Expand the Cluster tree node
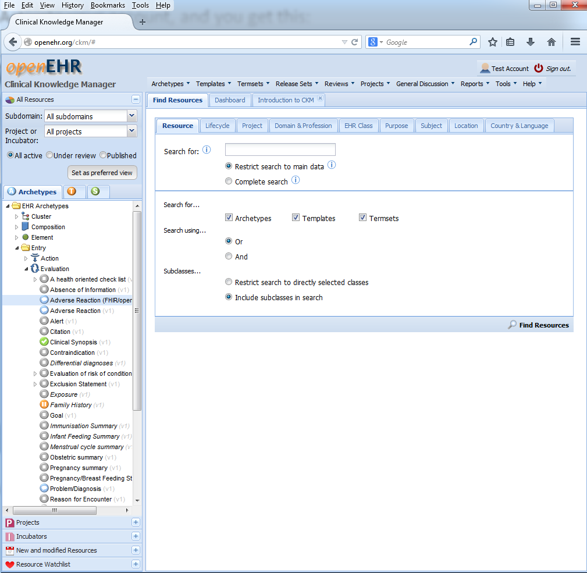The width and height of the screenshot is (587, 573). pos(17,216)
